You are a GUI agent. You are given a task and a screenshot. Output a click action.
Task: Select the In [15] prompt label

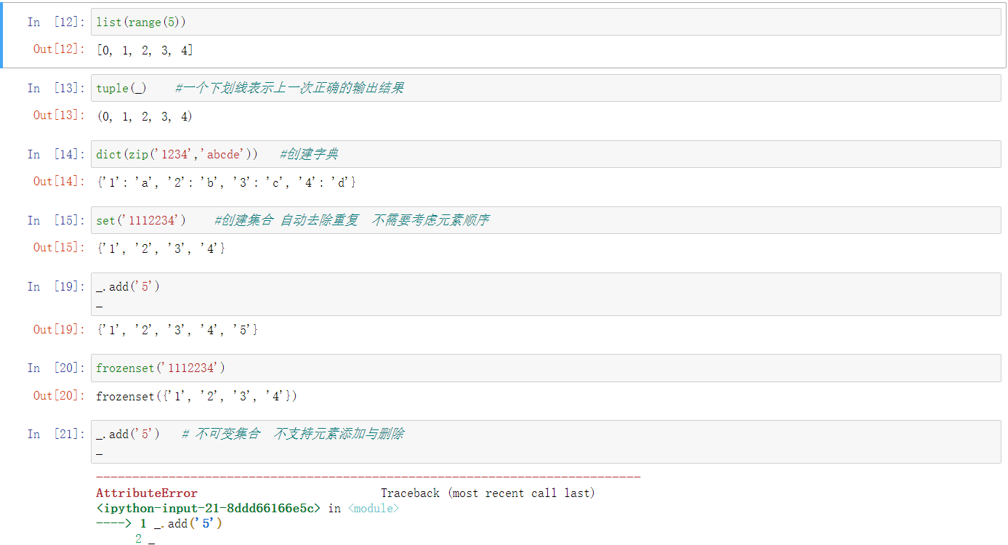tap(56, 221)
